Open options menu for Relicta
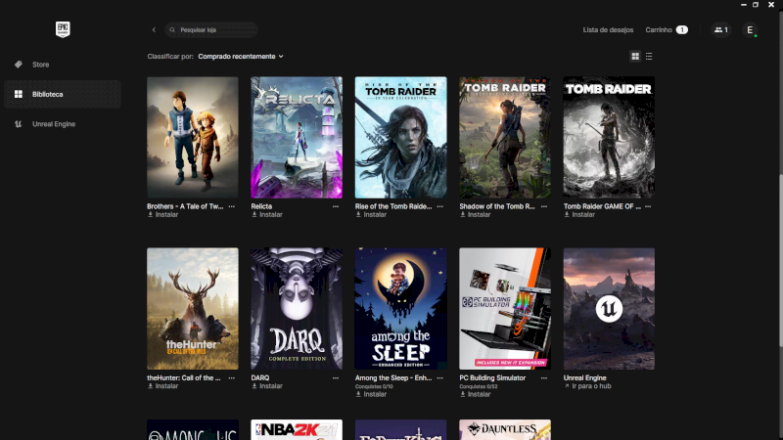The image size is (783, 440). click(x=336, y=207)
